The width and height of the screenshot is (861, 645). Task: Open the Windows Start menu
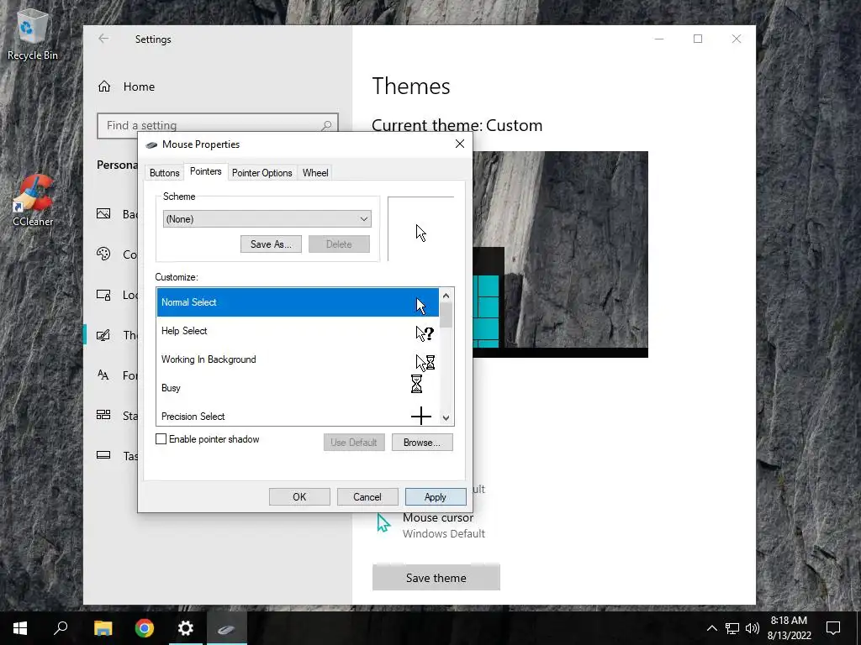click(x=20, y=628)
